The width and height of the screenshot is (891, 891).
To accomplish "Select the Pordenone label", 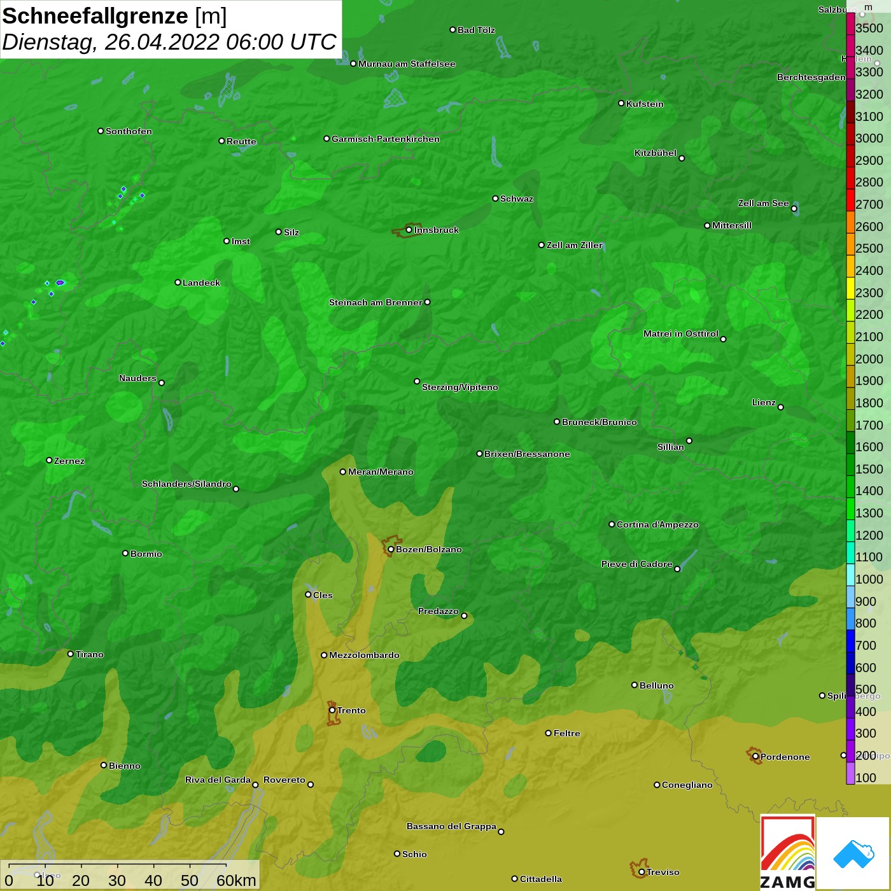I will [x=785, y=757].
